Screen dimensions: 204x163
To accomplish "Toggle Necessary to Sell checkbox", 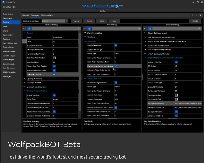I will (176, 99).
